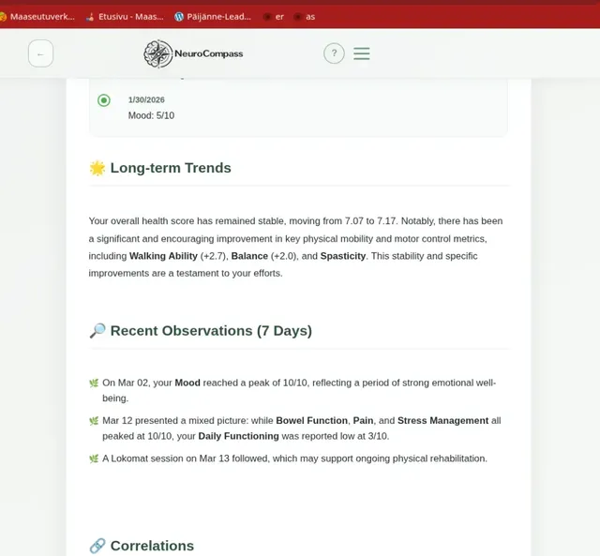The width and height of the screenshot is (600, 556).
Task: Click the leaf bullet before Lokomat session note
Action: click(94, 458)
